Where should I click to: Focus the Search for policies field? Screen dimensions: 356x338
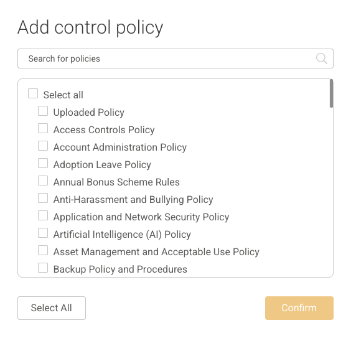pos(176,59)
